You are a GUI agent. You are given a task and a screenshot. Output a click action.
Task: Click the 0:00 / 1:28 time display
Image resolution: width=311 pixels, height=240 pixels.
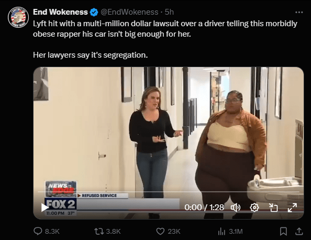(x=204, y=208)
